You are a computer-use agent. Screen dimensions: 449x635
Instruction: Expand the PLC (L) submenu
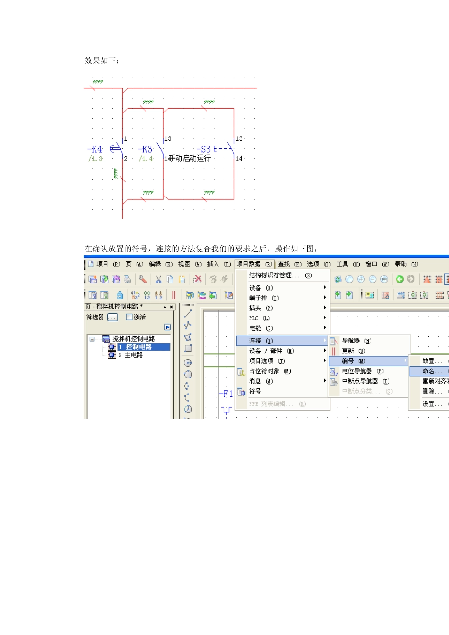[283, 318]
